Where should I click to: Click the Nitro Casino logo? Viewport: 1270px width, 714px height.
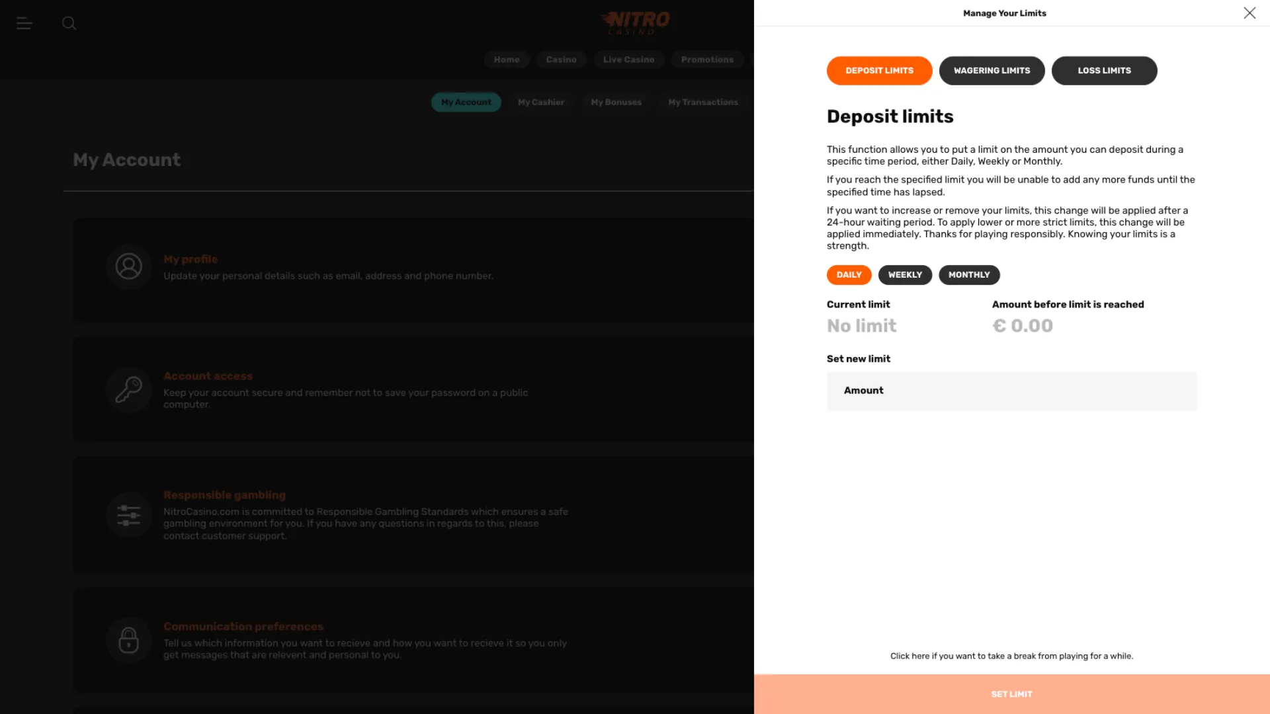coord(636,22)
